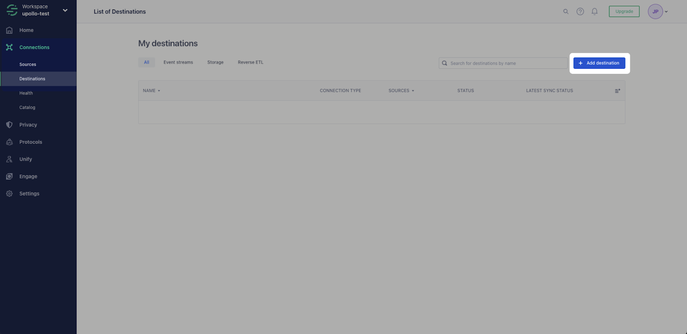Click the magnifier icon in destinations search
The image size is (687, 334).
point(445,63)
